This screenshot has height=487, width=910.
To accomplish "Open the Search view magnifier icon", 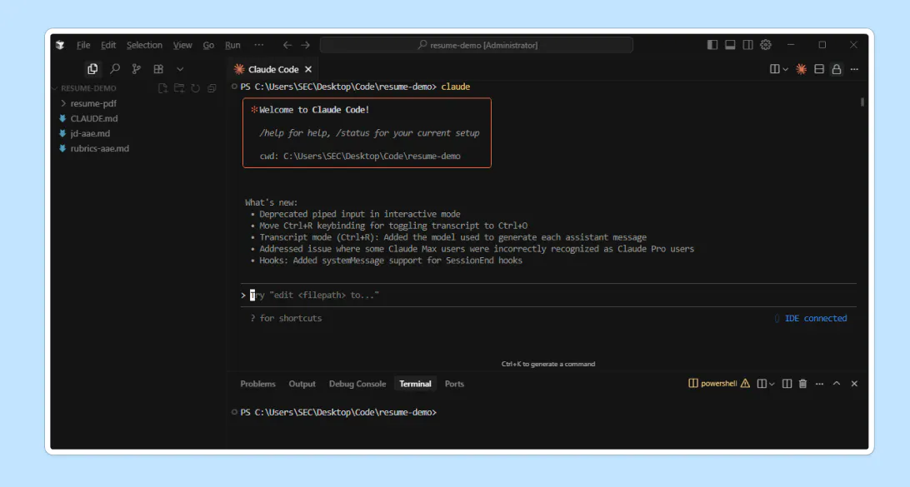I will pos(115,69).
